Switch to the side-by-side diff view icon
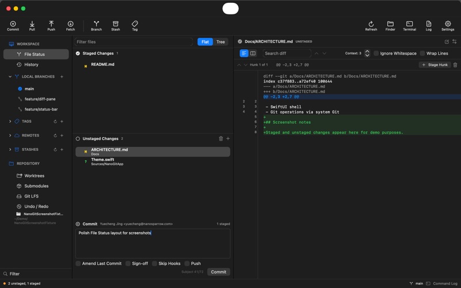The image size is (461, 288). point(253,53)
